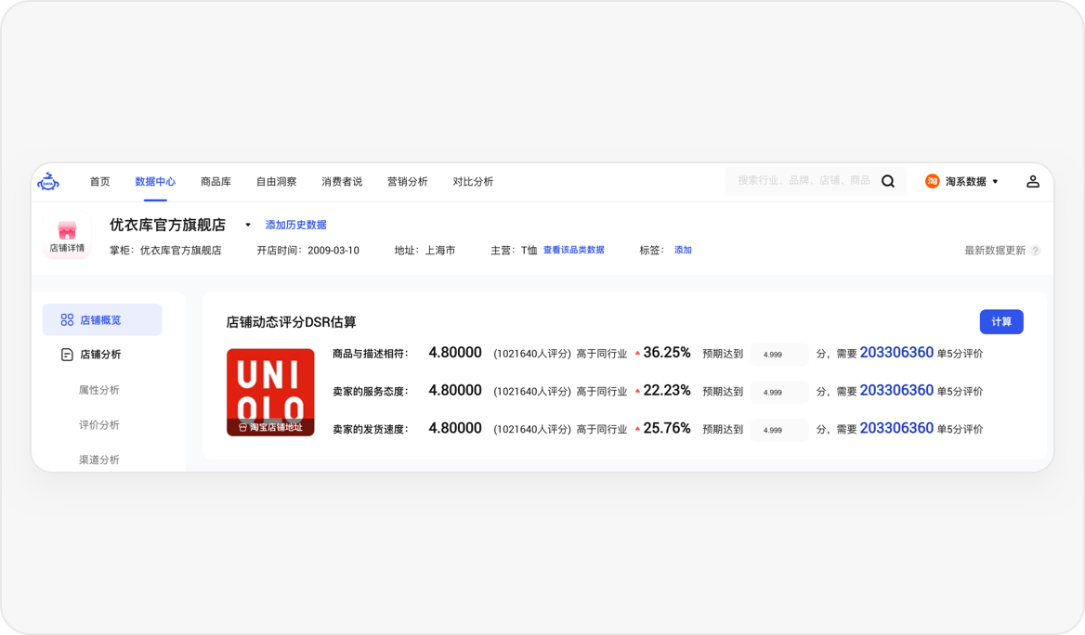Click 地址：上海市 text
This screenshot has width=1085, height=635.
point(425,251)
